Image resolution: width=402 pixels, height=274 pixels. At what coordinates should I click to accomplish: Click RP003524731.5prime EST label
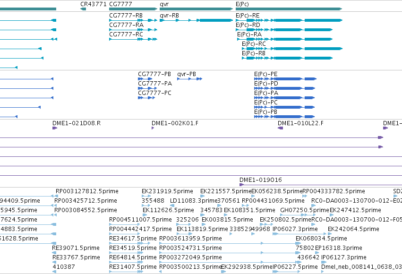point(190,248)
